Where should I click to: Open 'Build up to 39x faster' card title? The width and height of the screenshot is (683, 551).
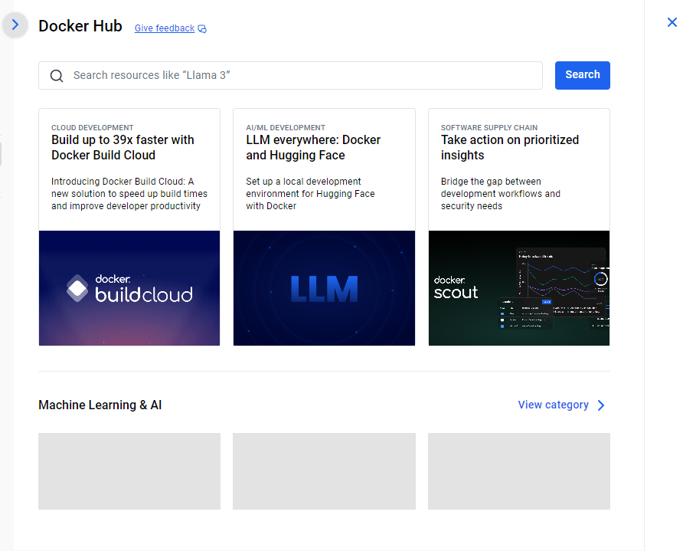click(x=123, y=147)
